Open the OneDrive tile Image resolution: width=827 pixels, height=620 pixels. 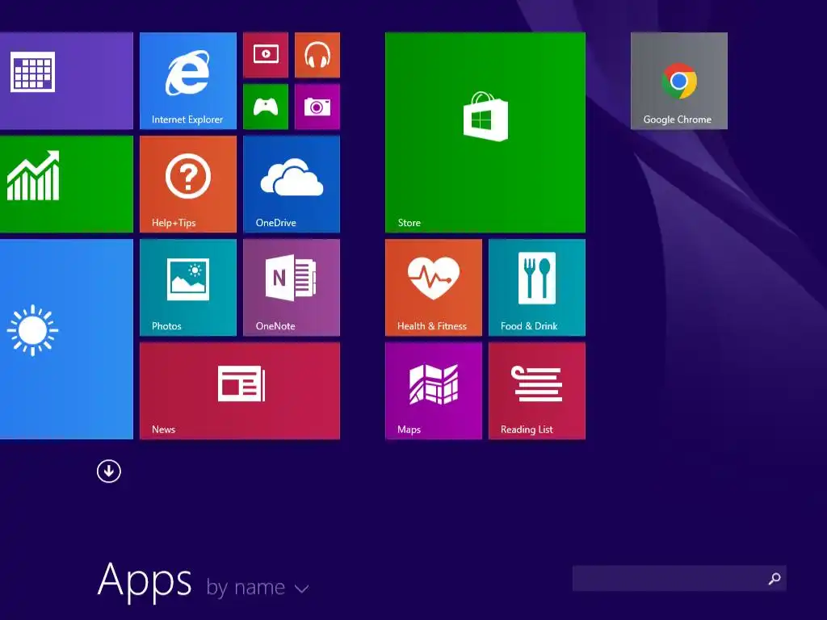pos(292,184)
